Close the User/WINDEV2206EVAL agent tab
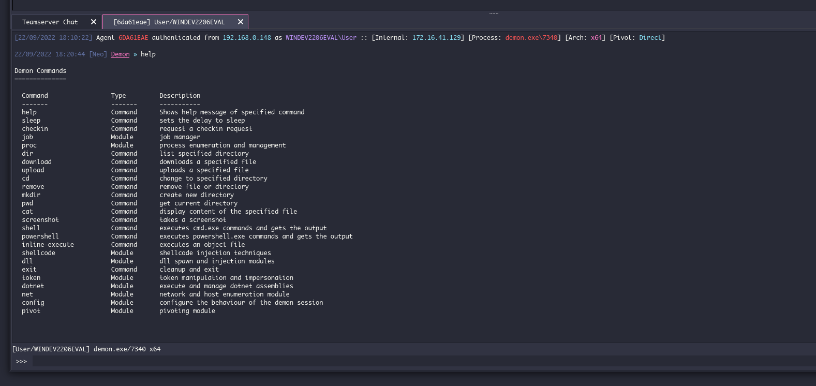Viewport: 816px width, 386px height. tap(241, 22)
